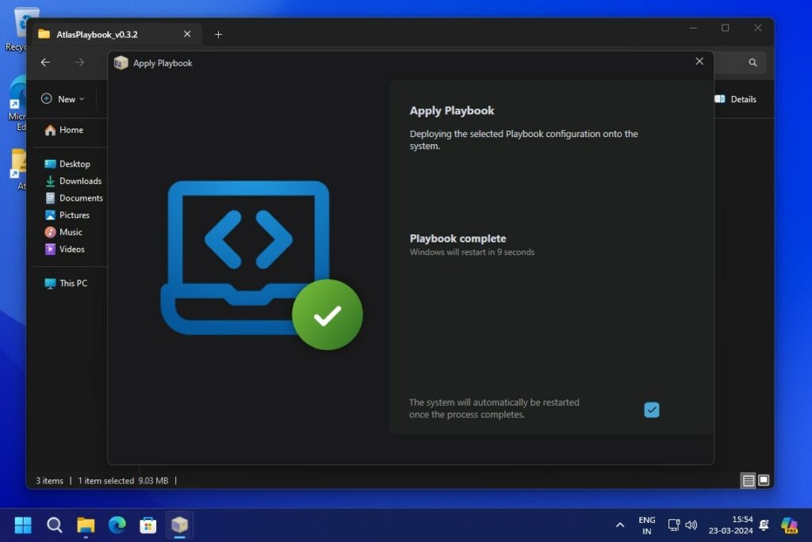812x542 pixels.
Task: Go back using Explorer back arrow
Action: [x=45, y=63]
